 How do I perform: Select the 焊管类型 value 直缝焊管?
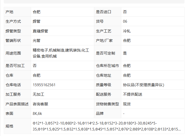pyautogui.click(x=40, y=31)
